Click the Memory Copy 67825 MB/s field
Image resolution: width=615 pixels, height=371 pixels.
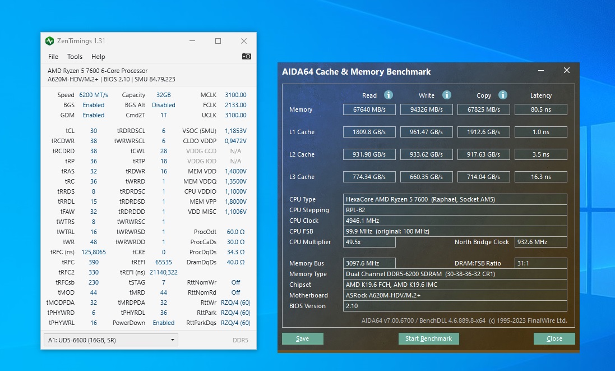pyautogui.click(x=484, y=109)
